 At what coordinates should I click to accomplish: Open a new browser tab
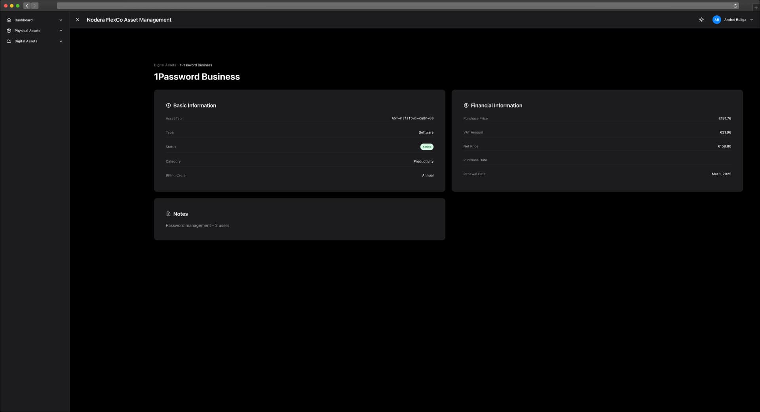click(x=756, y=8)
